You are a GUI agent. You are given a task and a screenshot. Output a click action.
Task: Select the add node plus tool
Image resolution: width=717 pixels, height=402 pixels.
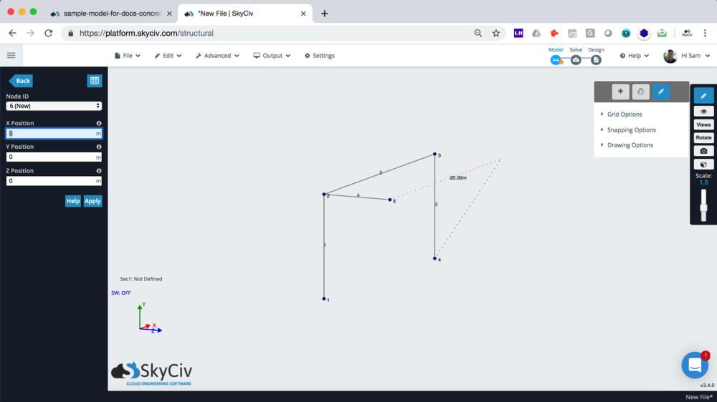[620, 92]
